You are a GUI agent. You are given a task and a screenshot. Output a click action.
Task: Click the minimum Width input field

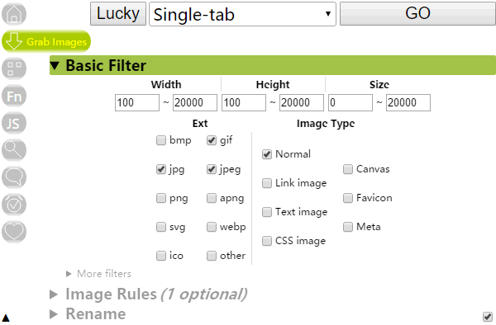click(137, 102)
